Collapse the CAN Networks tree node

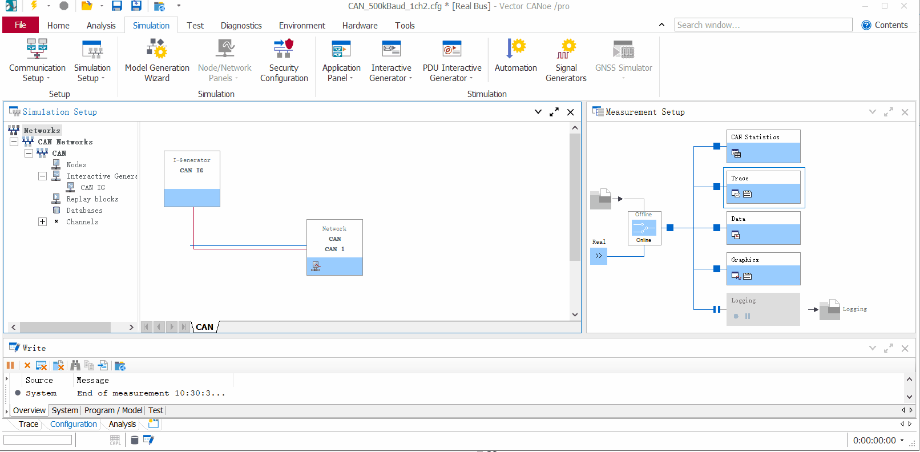[x=14, y=142]
